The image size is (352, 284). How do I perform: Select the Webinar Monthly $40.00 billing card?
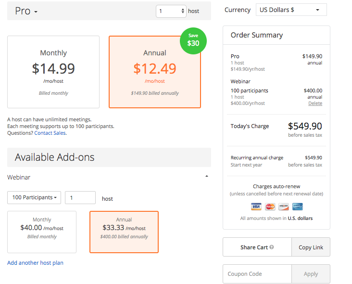click(x=42, y=232)
